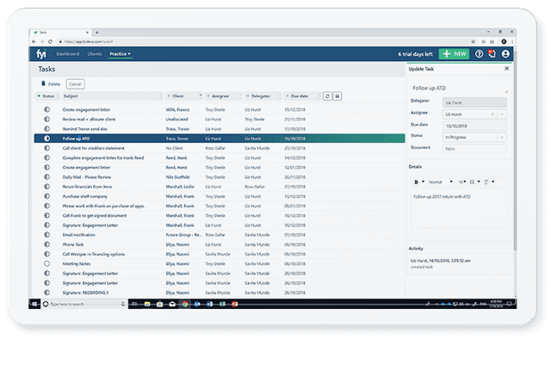Select the Daily Mail - Please Review task

click(220, 177)
